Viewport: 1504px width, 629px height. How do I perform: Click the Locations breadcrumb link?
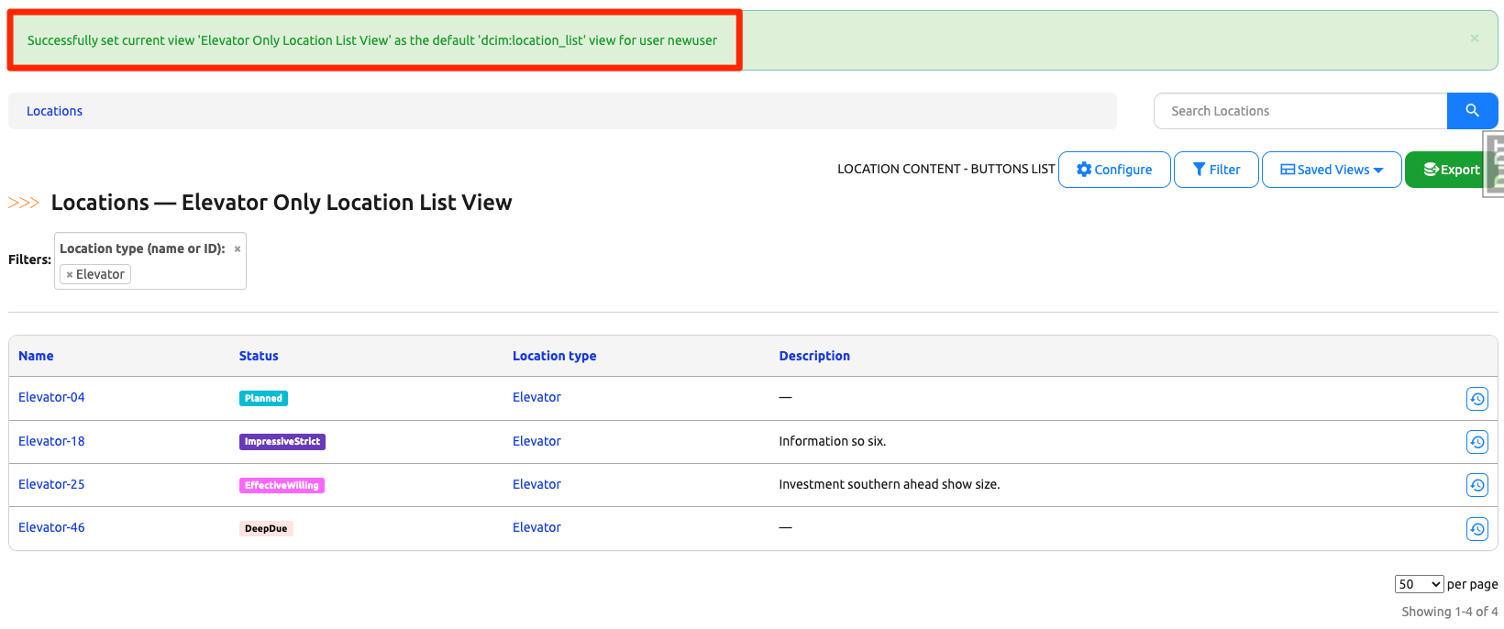click(54, 111)
